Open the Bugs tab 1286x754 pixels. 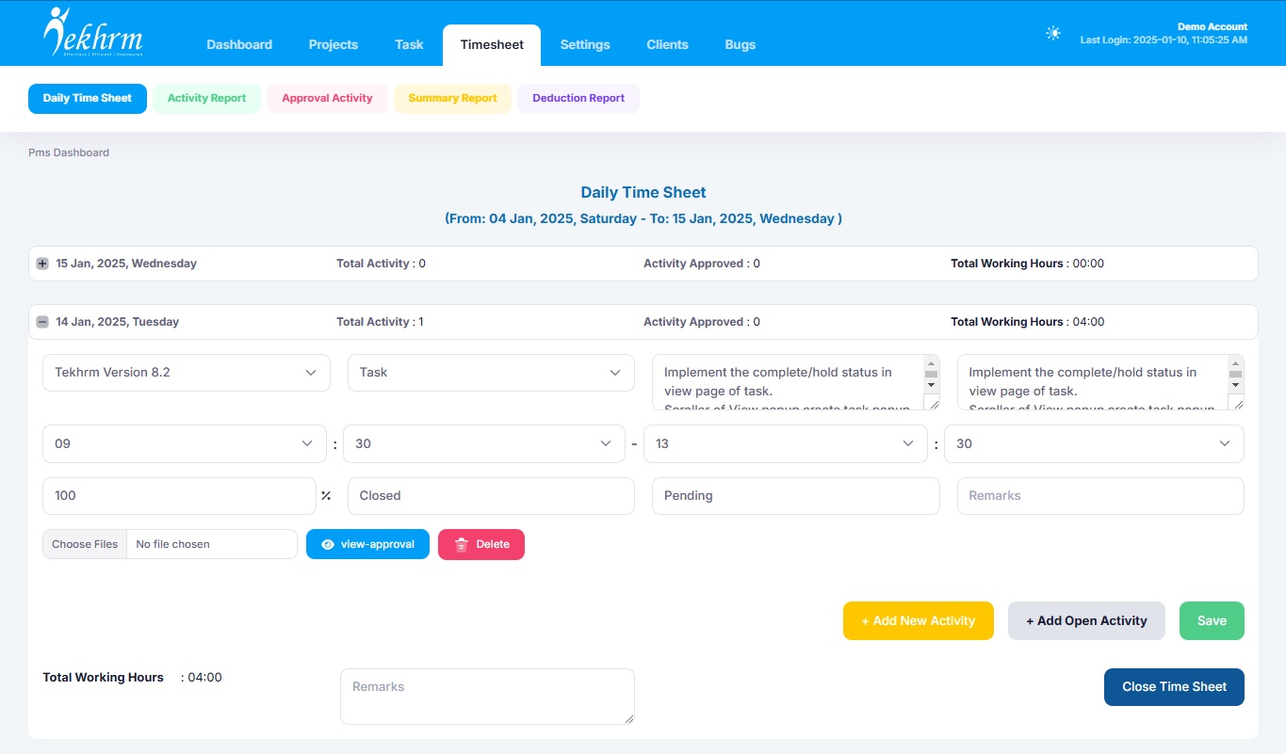pos(740,44)
